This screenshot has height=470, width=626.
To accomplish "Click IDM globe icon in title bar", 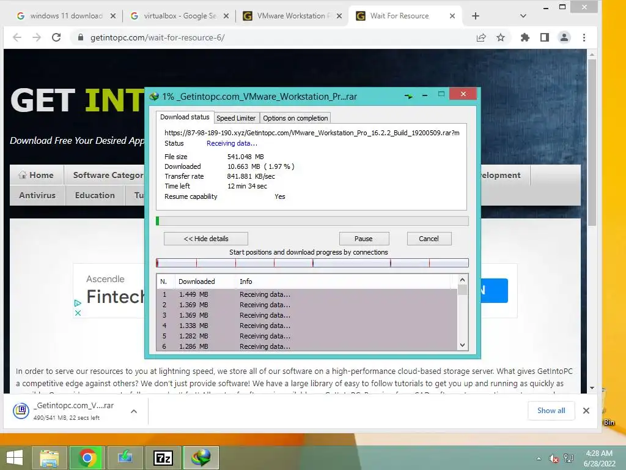I will [x=154, y=96].
